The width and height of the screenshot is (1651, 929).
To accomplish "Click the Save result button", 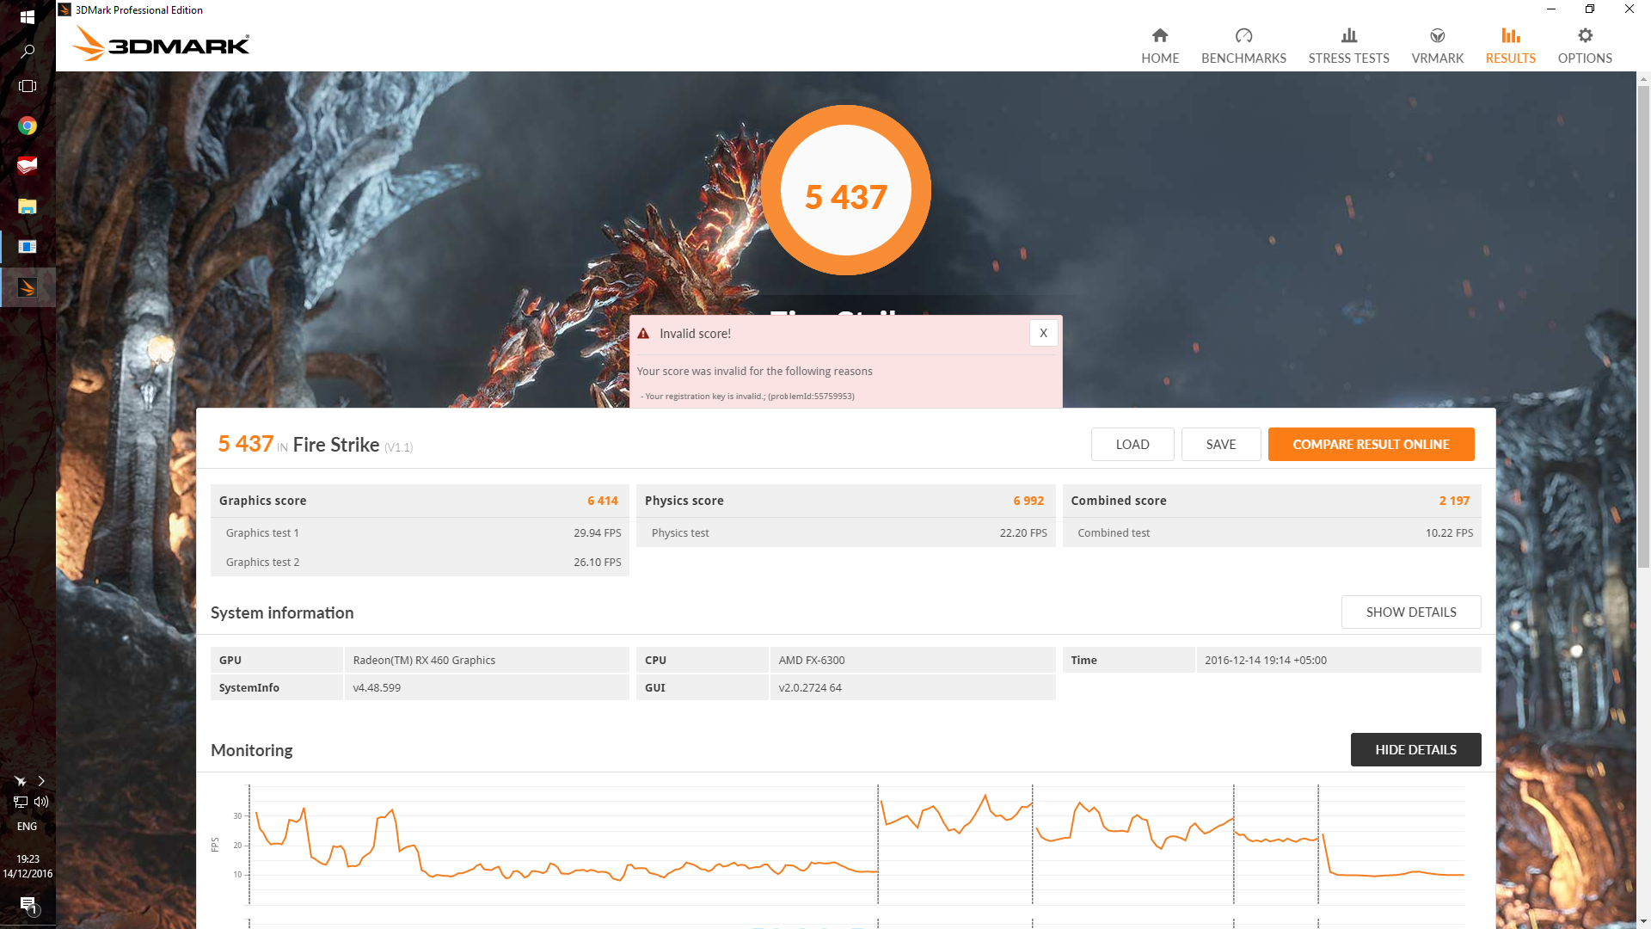I will 1220,444.
